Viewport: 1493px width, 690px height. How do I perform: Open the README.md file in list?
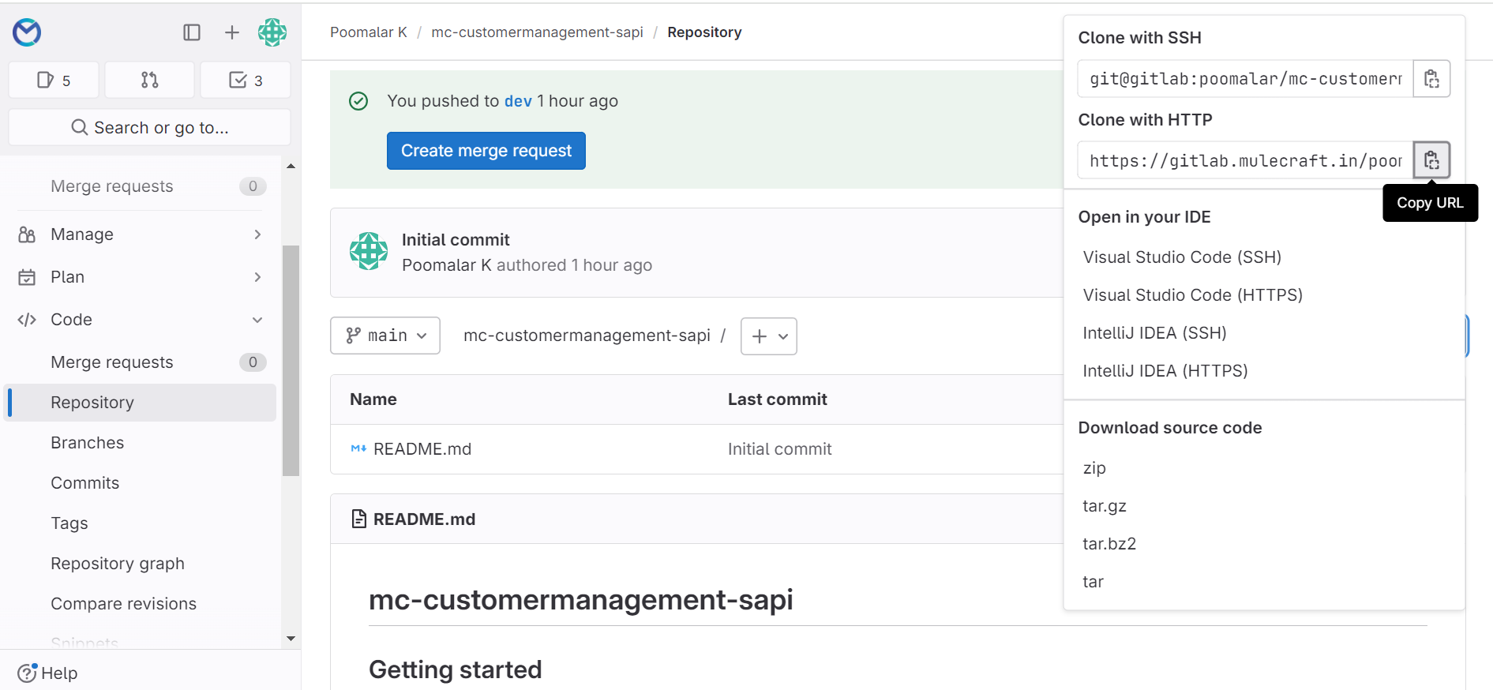coord(422,449)
